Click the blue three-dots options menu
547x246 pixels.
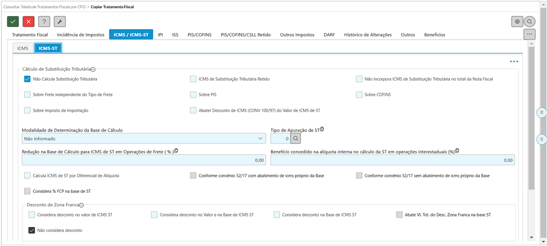513,62
